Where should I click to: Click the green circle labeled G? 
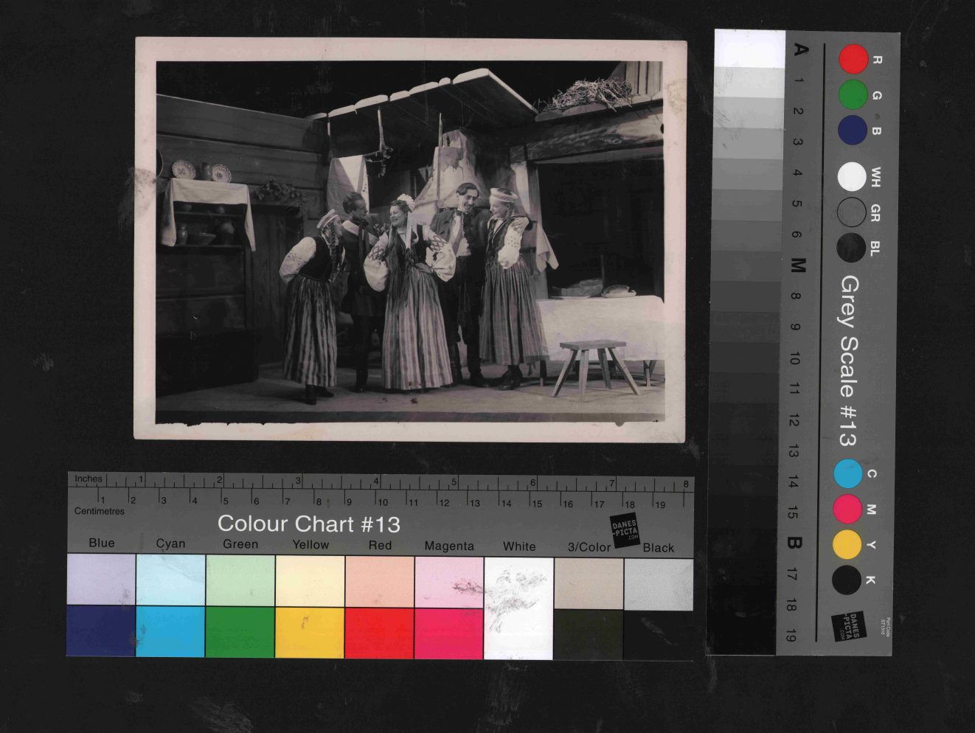(853, 94)
